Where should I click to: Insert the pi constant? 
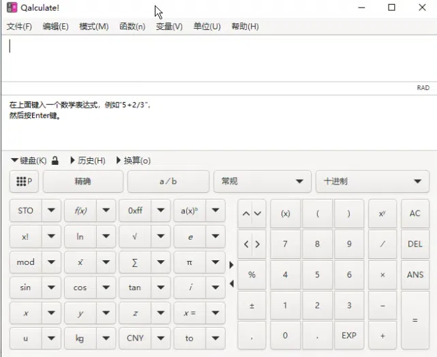click(x=190, y=262)
